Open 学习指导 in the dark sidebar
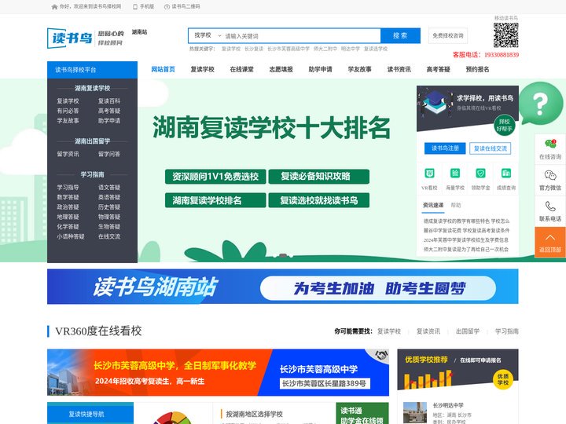Image resolution: width=566 pixels, height=424 pixels. pyautogui.click(x=68, y=188)
